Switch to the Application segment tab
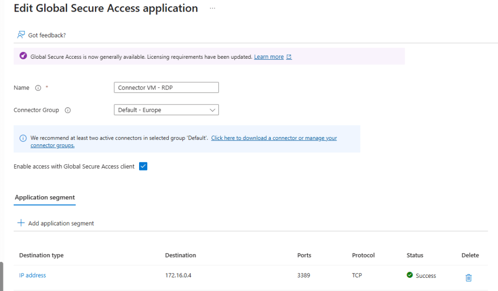The width and height of the screenshot is (498, 291). (x=45, y=197)
